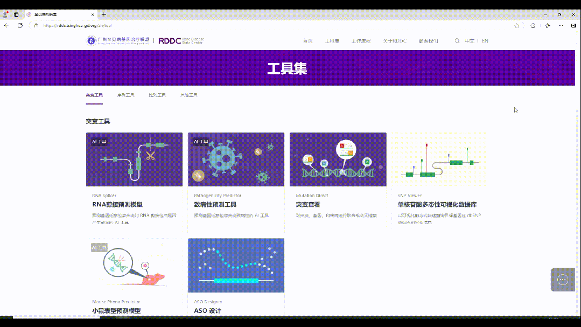The height and width of the screenshot is (327, 581).
Task: Open 首页 in navigation menu
Action: pyautogui.click(x=307, y=41)
